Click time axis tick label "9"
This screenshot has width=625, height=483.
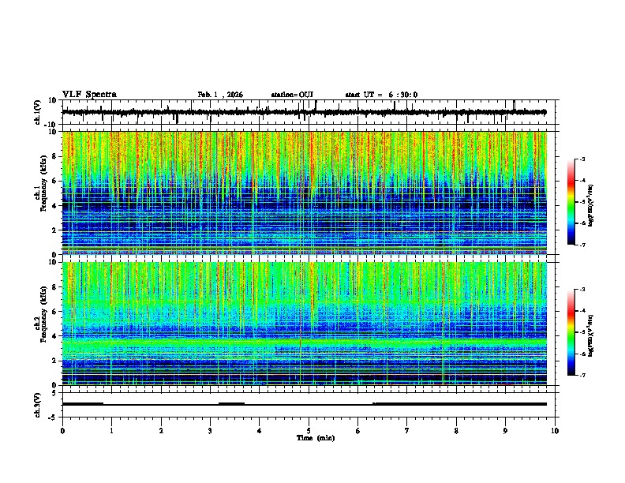(505, 431)
